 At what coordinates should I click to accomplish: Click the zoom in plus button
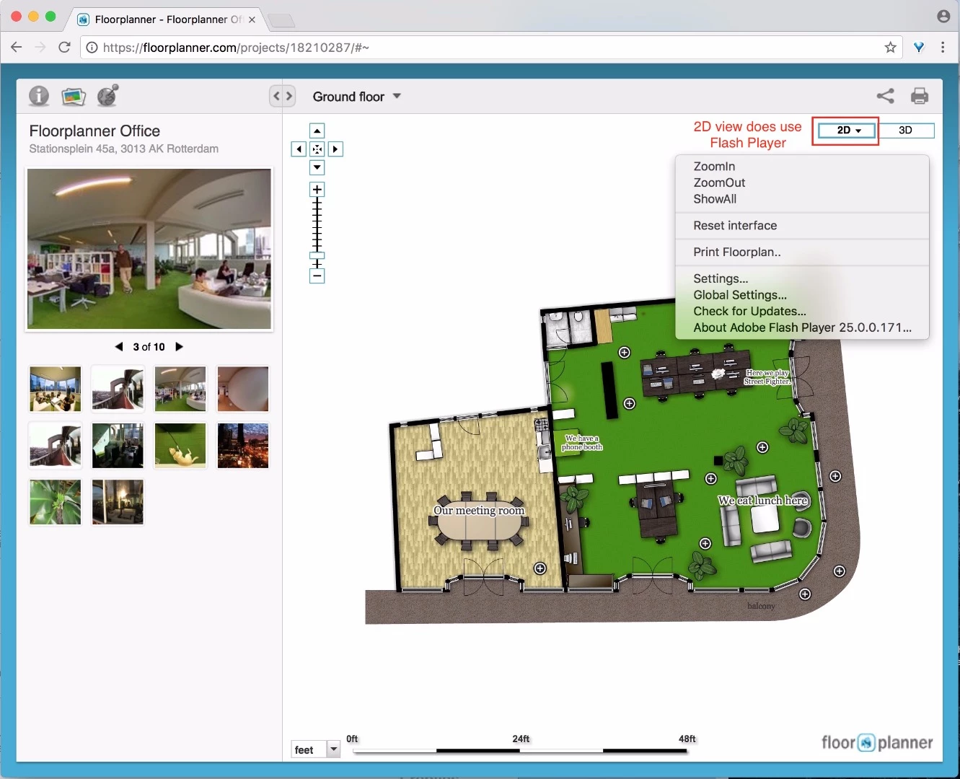[317, 190]
